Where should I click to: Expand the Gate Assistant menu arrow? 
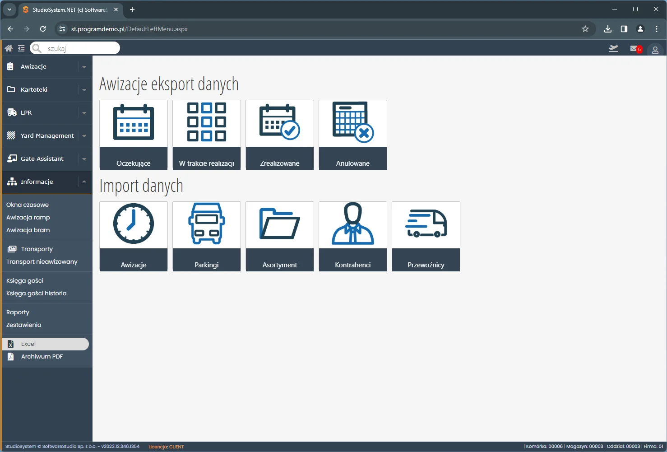point(84,159)
